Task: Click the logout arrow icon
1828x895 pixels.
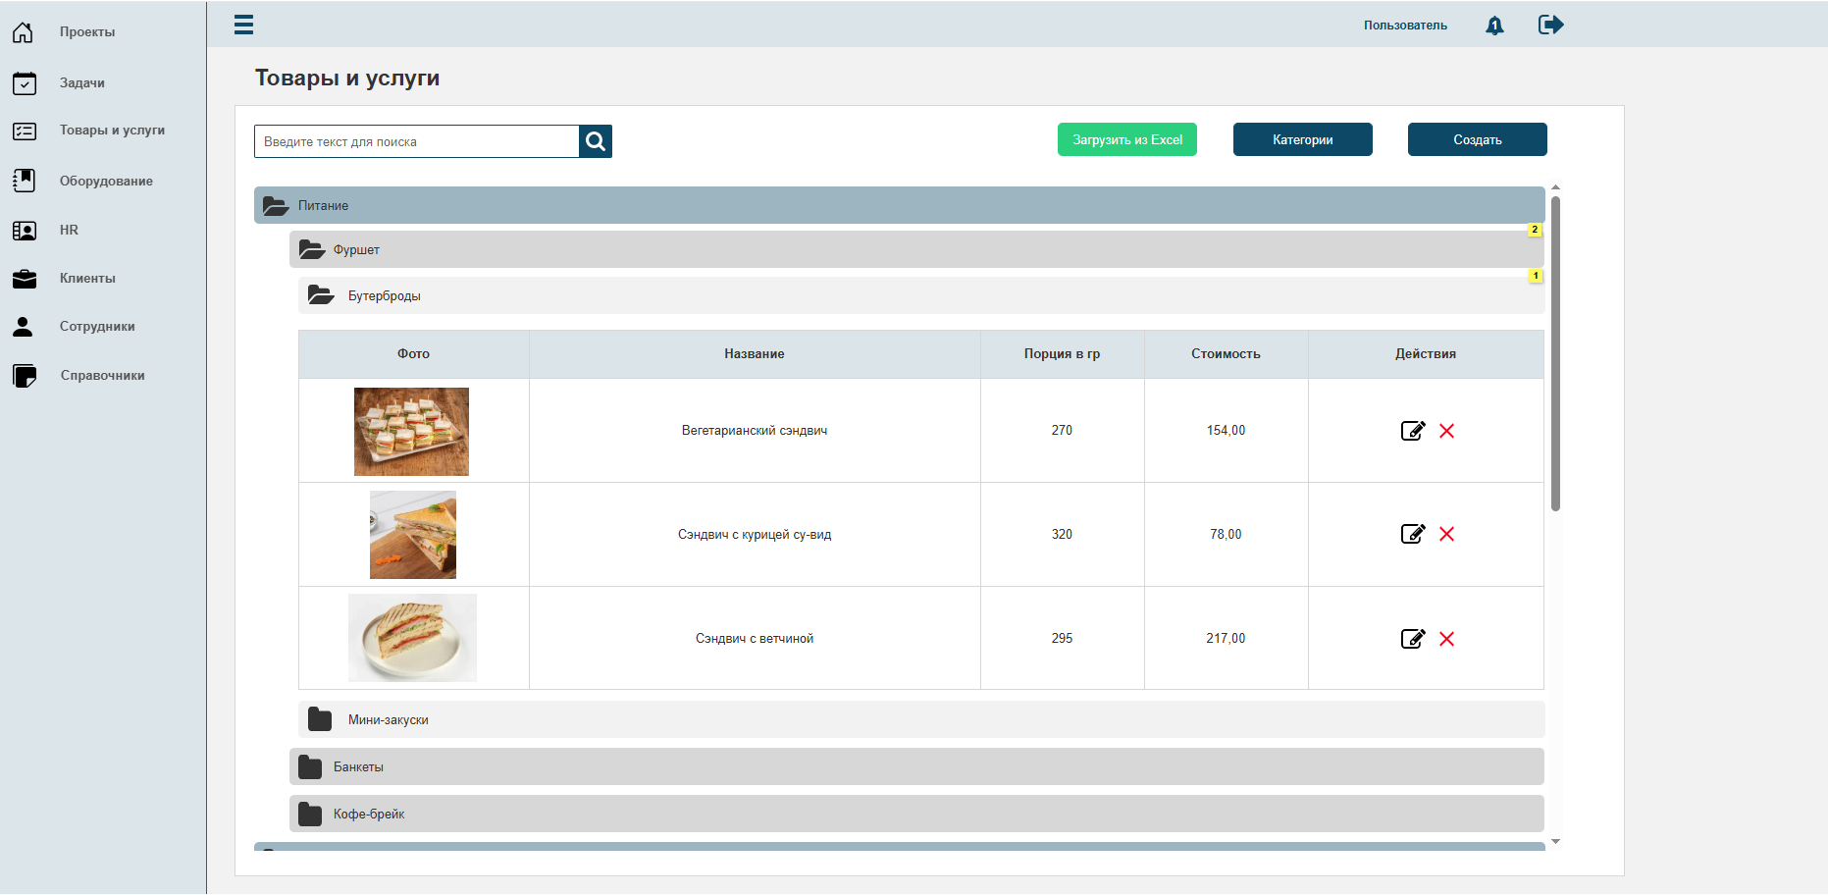Action: point(1550,25)
